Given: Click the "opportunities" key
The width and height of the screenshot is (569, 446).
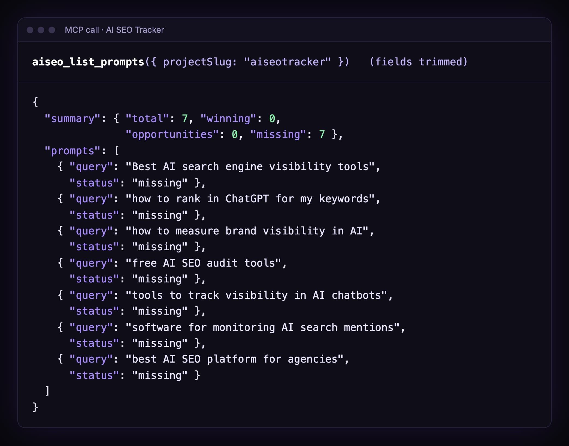Looking at the screenshot, I should [x=172, y=135].
